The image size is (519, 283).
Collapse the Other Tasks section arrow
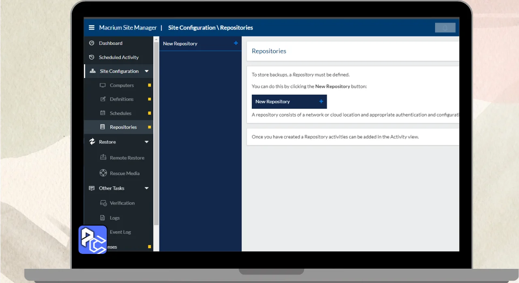pos(147,188)
